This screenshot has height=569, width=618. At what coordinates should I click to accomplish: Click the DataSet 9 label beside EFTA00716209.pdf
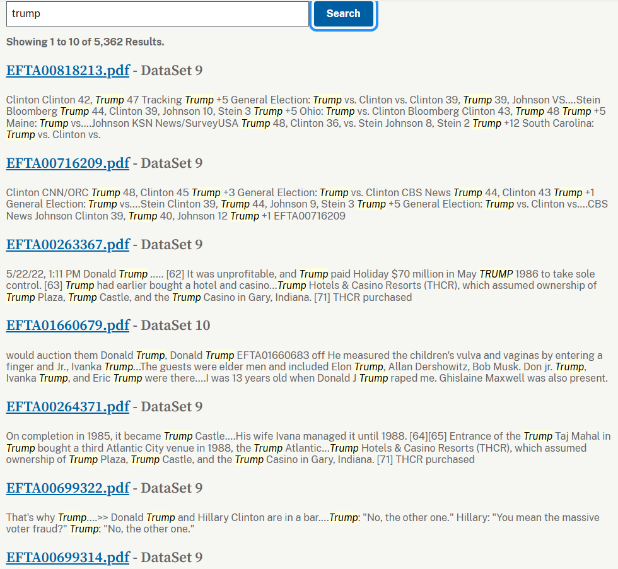tap(172, 163)
